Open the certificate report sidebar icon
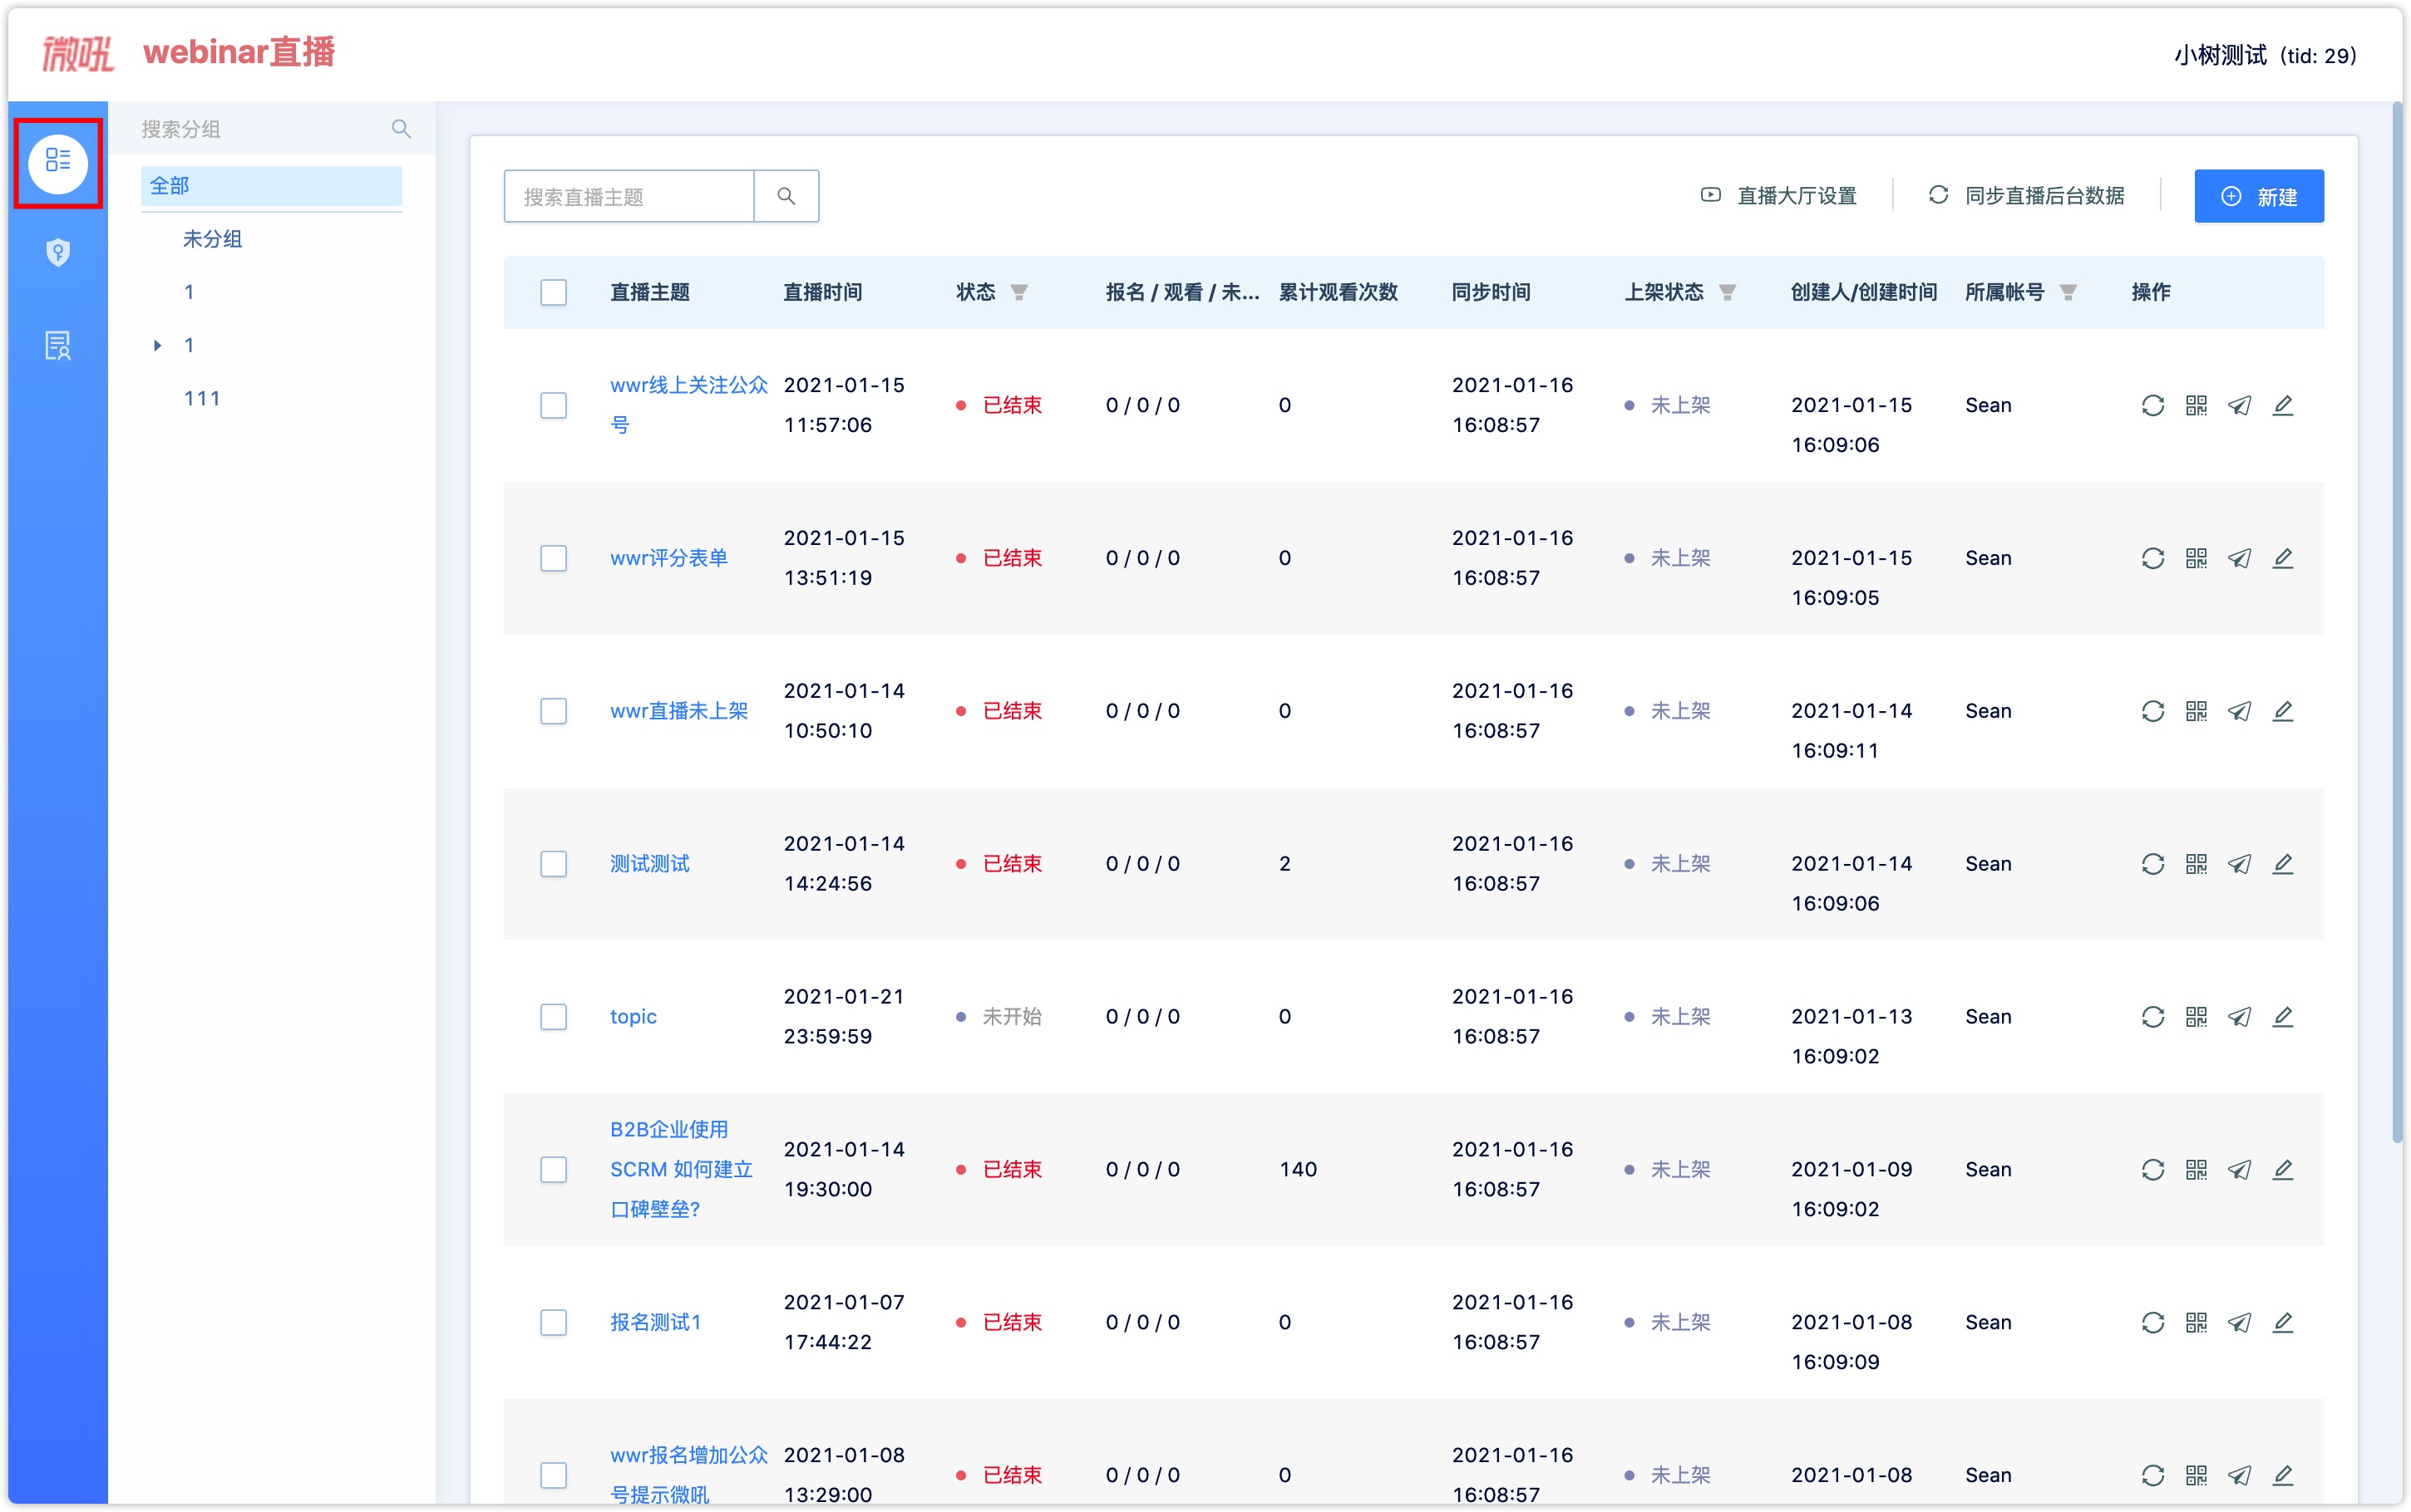Screen dimensions: 2411x1512 click(58, 346)
